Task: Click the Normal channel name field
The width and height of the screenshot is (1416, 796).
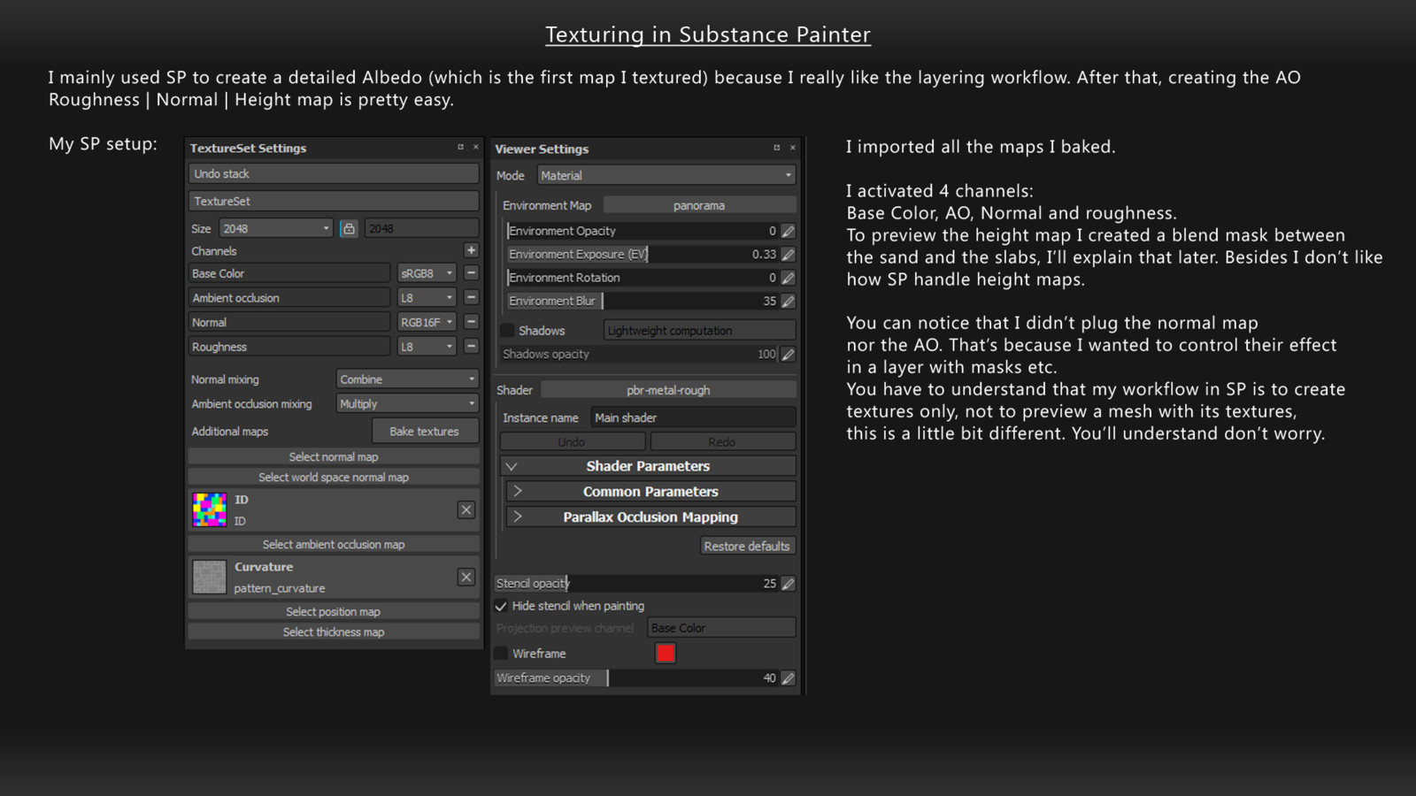Action: coord(289,322)
